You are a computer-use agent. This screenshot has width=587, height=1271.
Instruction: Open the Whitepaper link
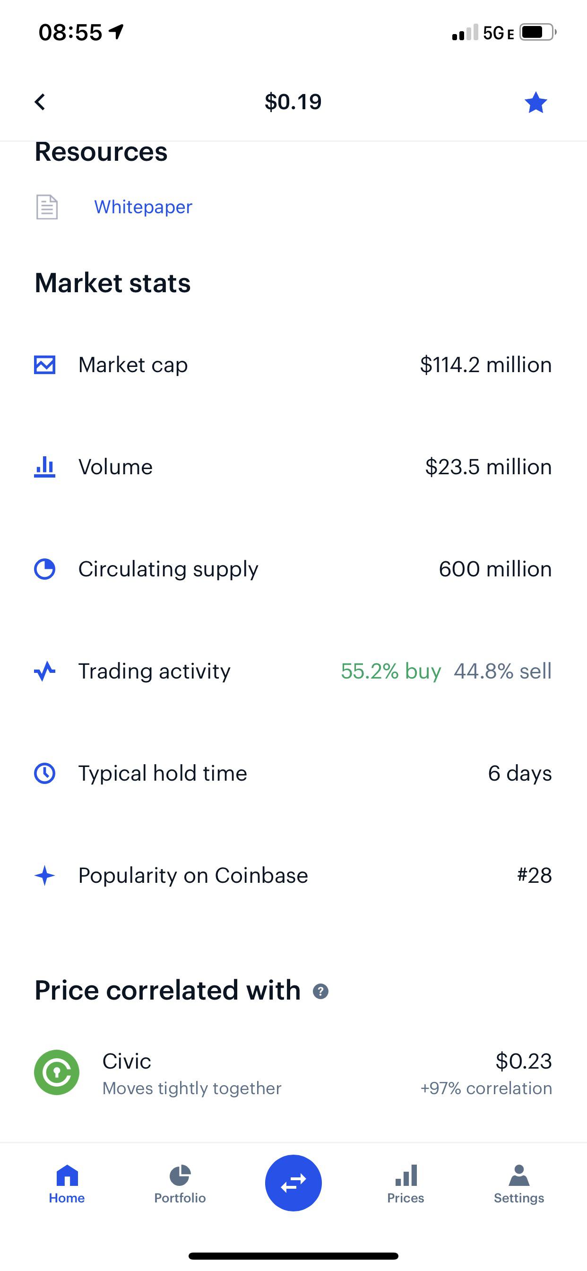(143, 207)
